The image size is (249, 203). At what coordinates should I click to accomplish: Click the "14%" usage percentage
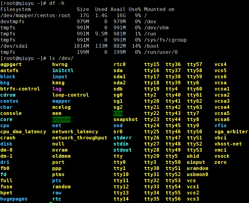(x=136, y=46)
